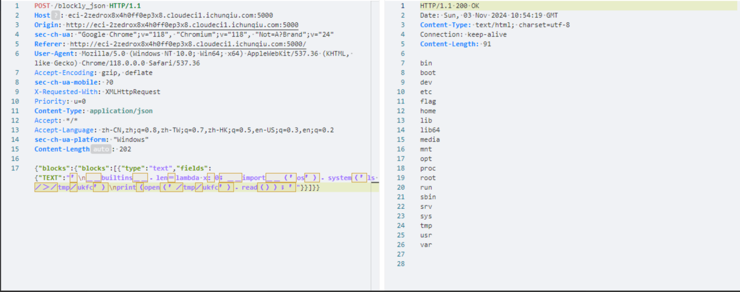Click the Priority u=0 header
The image size is (740, 292).
60,101
